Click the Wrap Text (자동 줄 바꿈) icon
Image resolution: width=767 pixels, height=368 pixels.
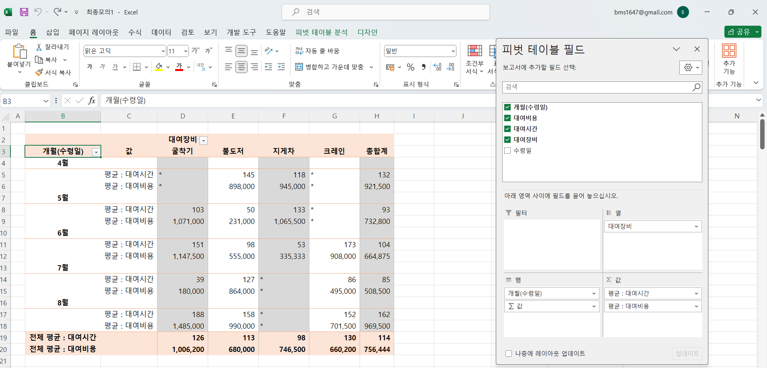(317, 51)
